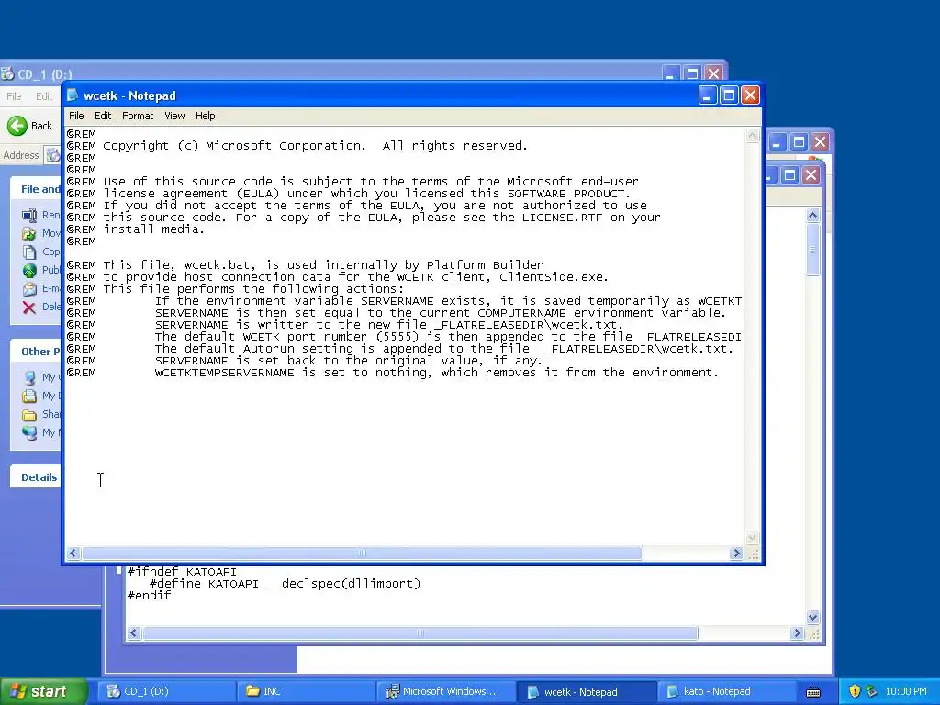Screen dimensions: 940x705
Task: Click the security shield tray icon
Action: 855,691
